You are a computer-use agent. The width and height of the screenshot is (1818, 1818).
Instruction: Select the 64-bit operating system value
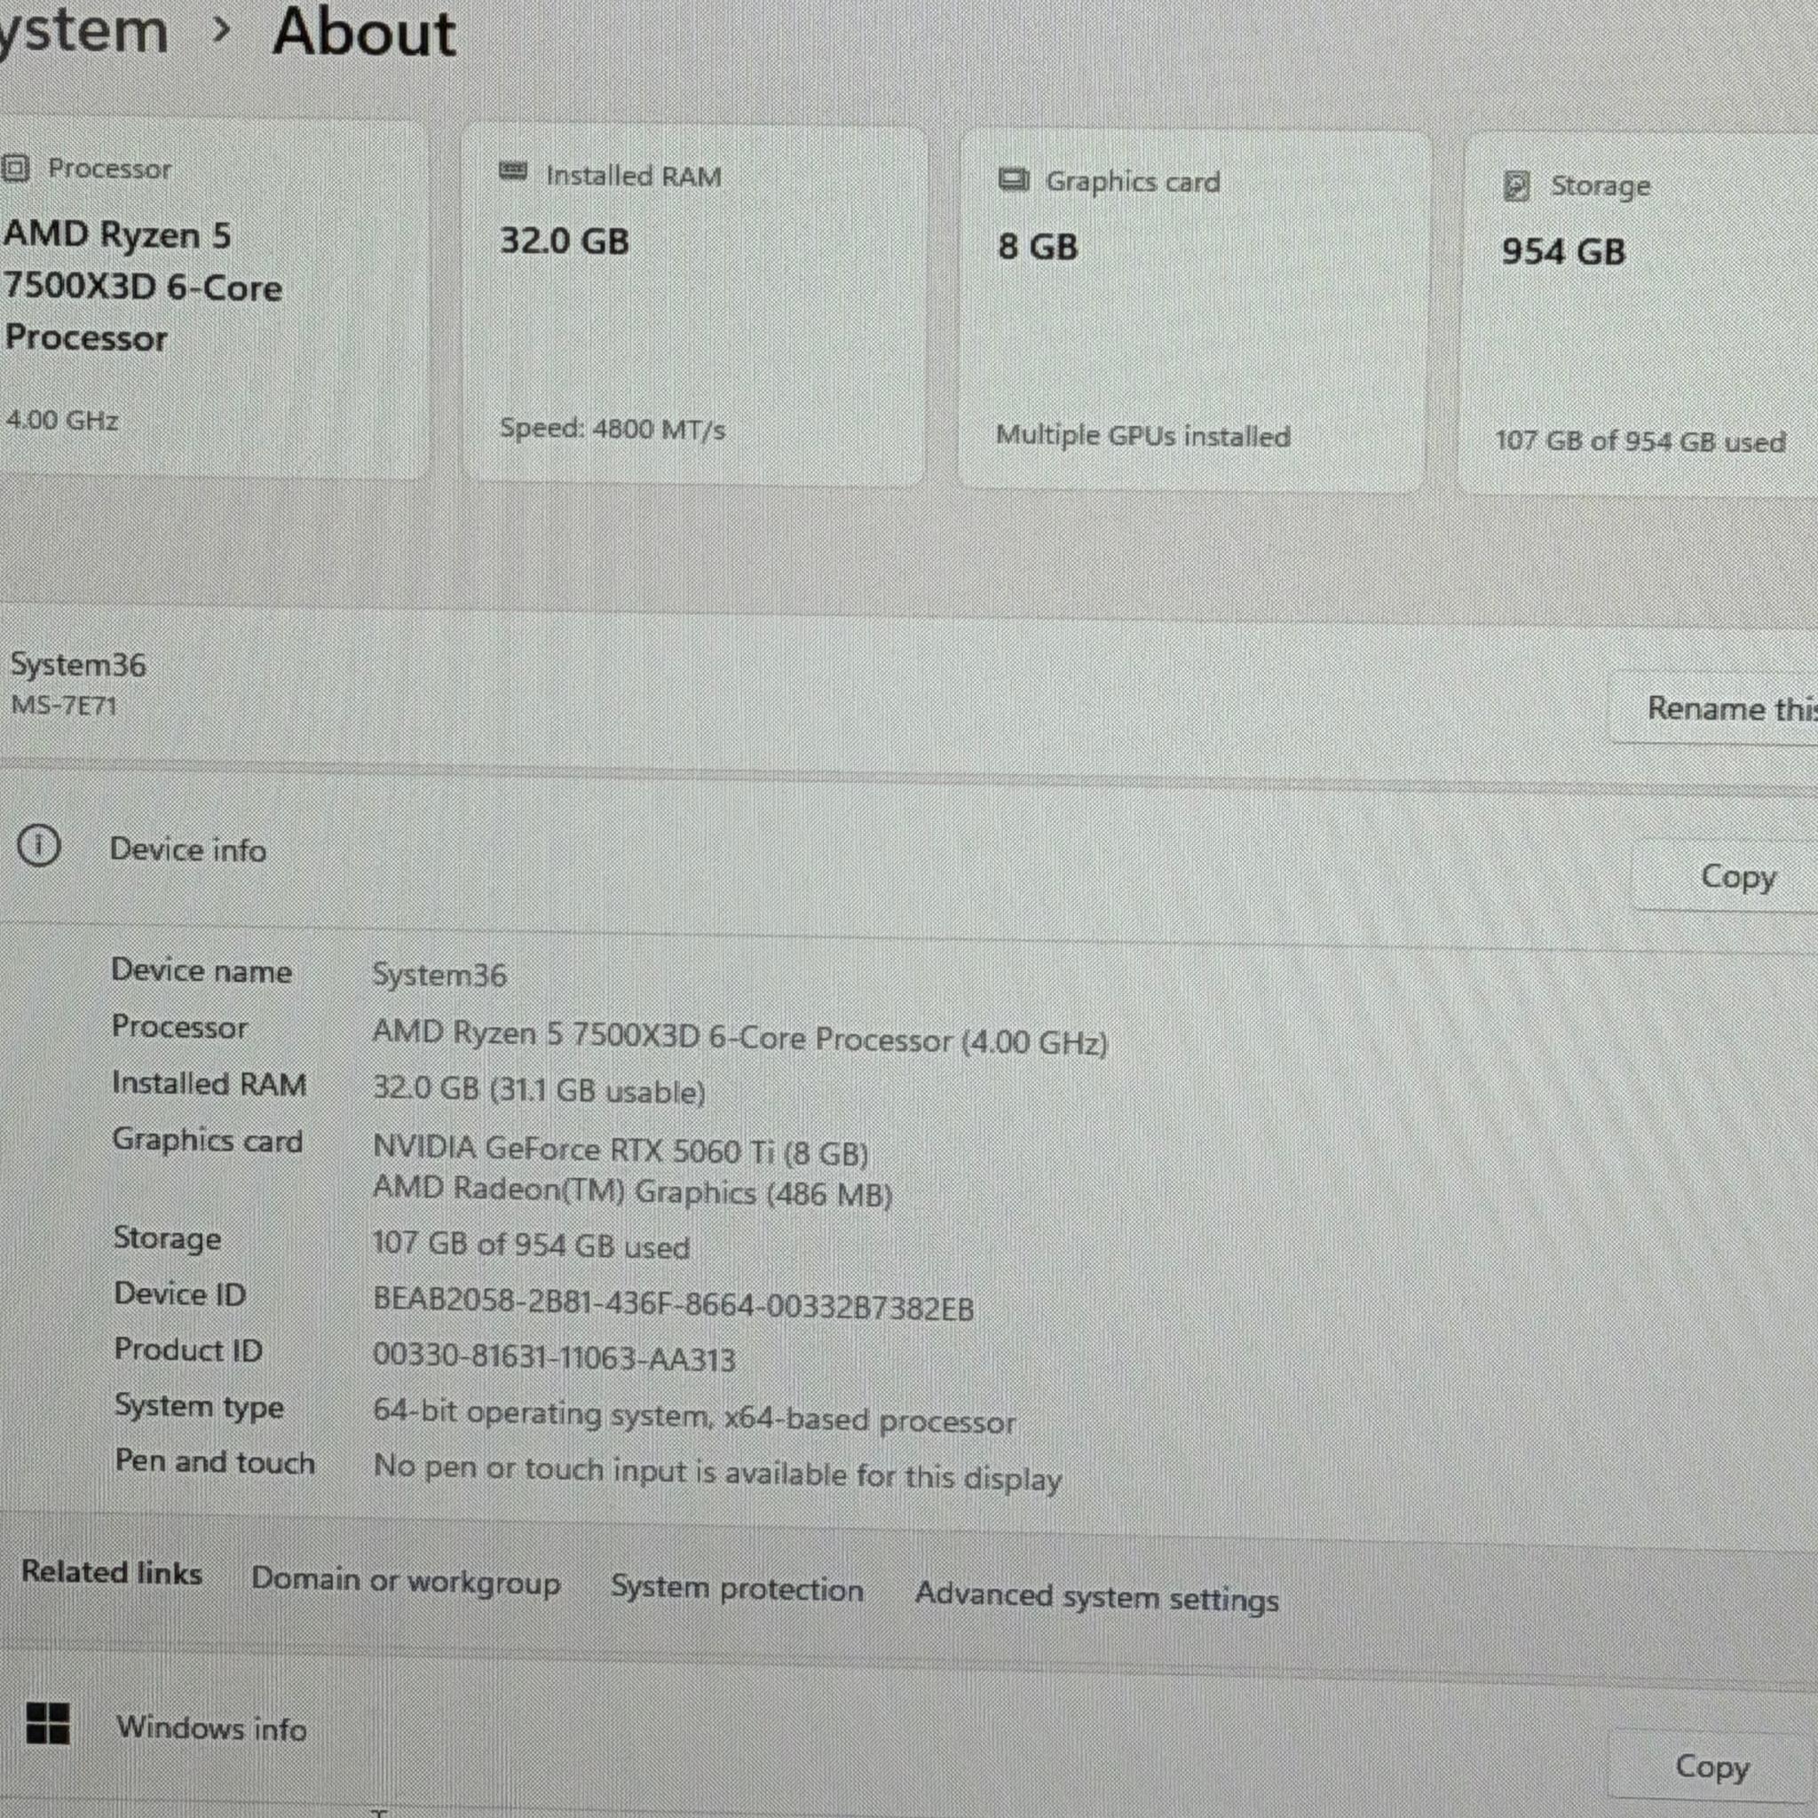tap(694, 1417)
